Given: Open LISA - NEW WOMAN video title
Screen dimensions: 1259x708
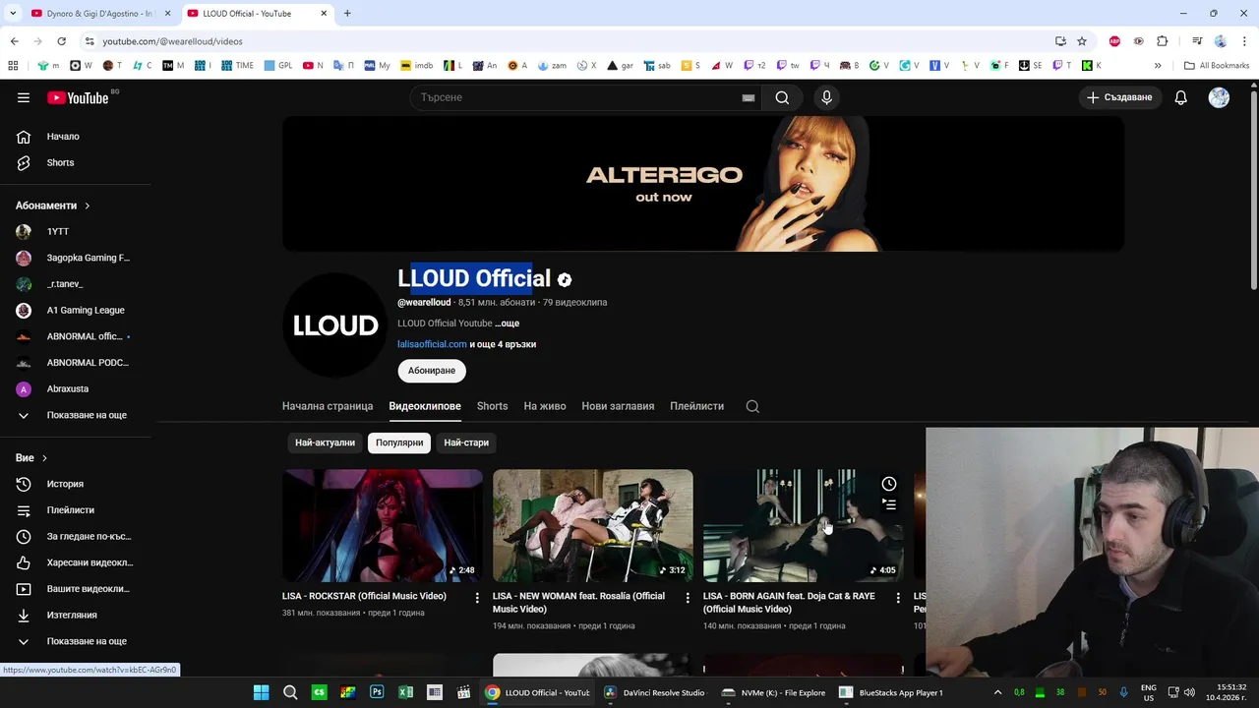Looking at the screenshot, I should pyautogui.click(x=578, y=603).
